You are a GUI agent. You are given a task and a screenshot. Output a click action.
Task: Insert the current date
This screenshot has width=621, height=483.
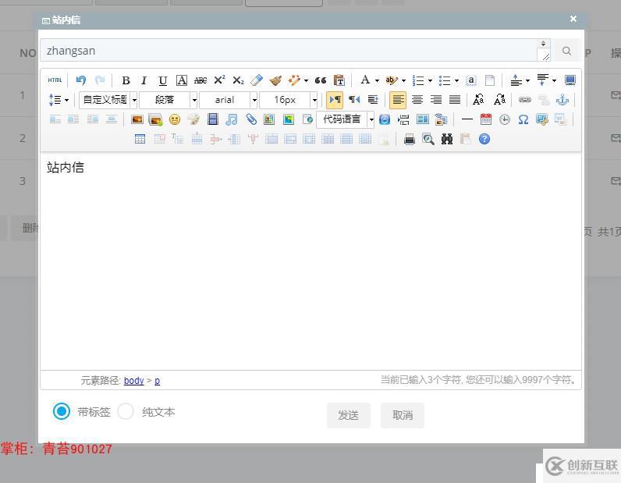(x=486, y=119)
